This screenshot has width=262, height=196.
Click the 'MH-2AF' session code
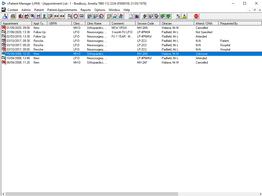coord(142,62)
